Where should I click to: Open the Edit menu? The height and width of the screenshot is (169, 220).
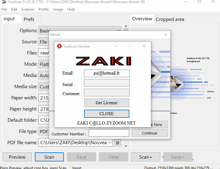tap(14, 9)
